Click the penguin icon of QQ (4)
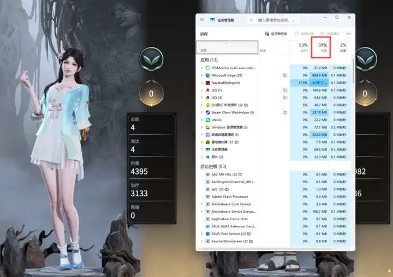 coord(207,98)
